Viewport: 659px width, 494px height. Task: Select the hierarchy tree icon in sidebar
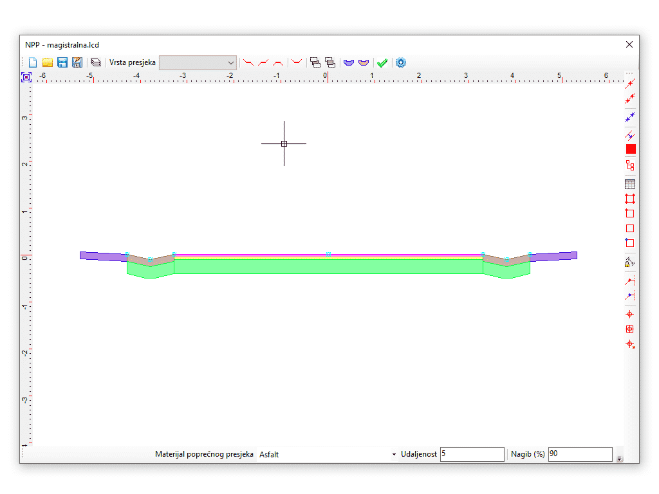[x=630, y=165]
